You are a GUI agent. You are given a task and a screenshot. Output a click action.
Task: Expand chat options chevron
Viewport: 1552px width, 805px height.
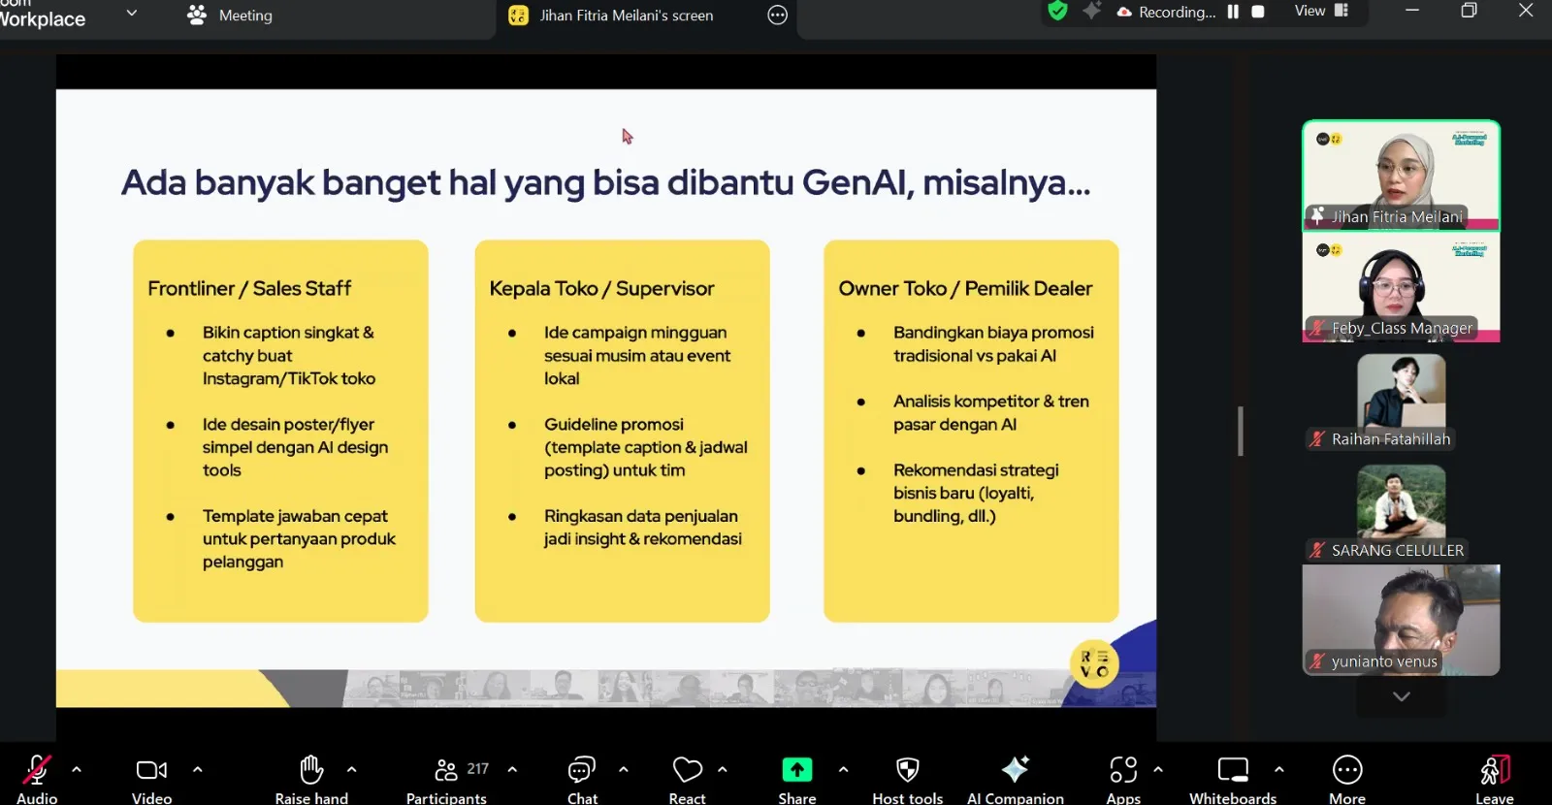[x=624, y=769]
